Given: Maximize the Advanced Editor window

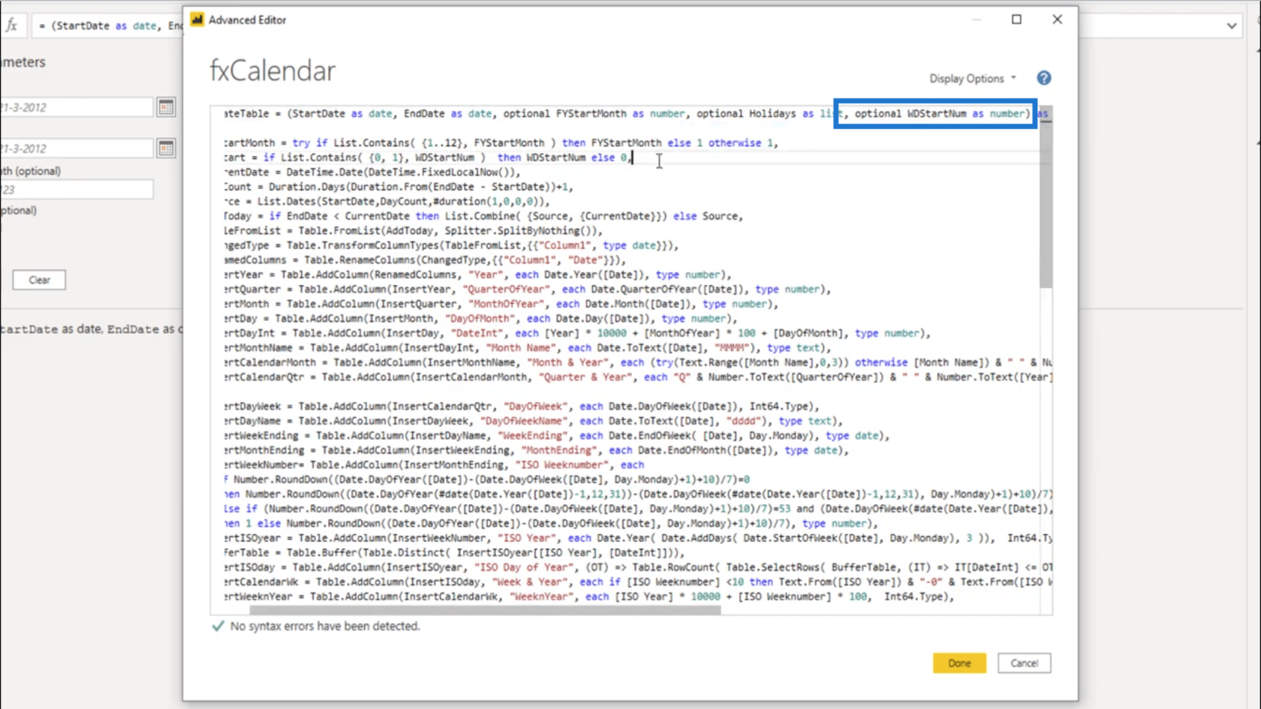Looking at the screenshot, I should pyautogui.click(x=1016, y=20).
